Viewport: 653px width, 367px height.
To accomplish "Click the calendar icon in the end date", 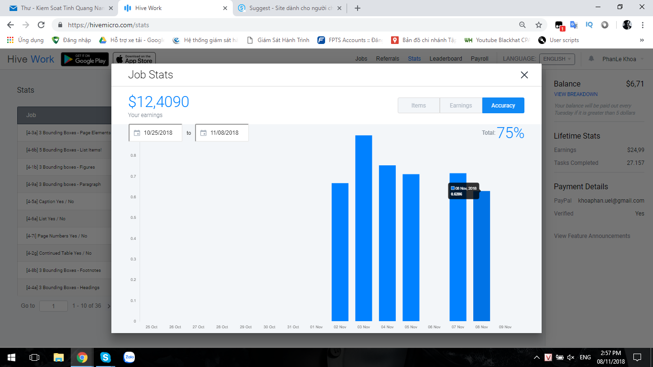I will pyautogui.click(x=203, y=133).
